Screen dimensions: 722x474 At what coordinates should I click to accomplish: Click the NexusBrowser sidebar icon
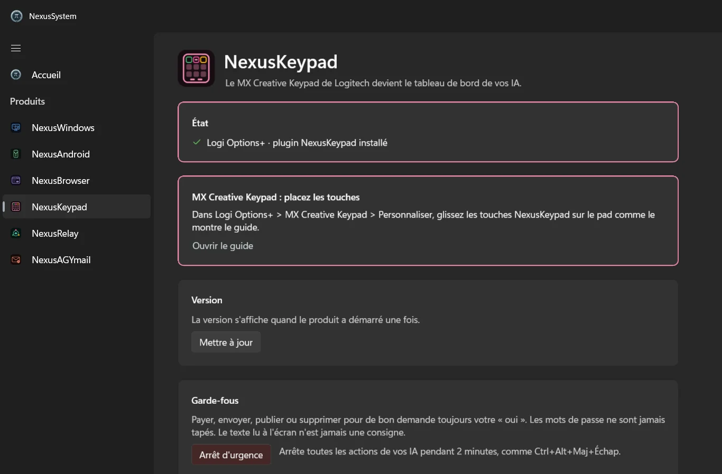tap(16, 180)
